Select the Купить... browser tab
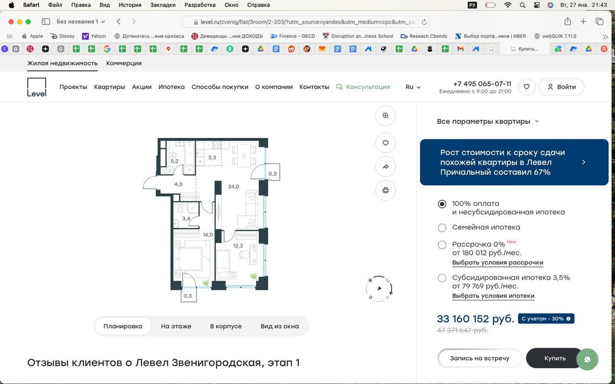Viewport: 615px width, 384px height. 523,49
